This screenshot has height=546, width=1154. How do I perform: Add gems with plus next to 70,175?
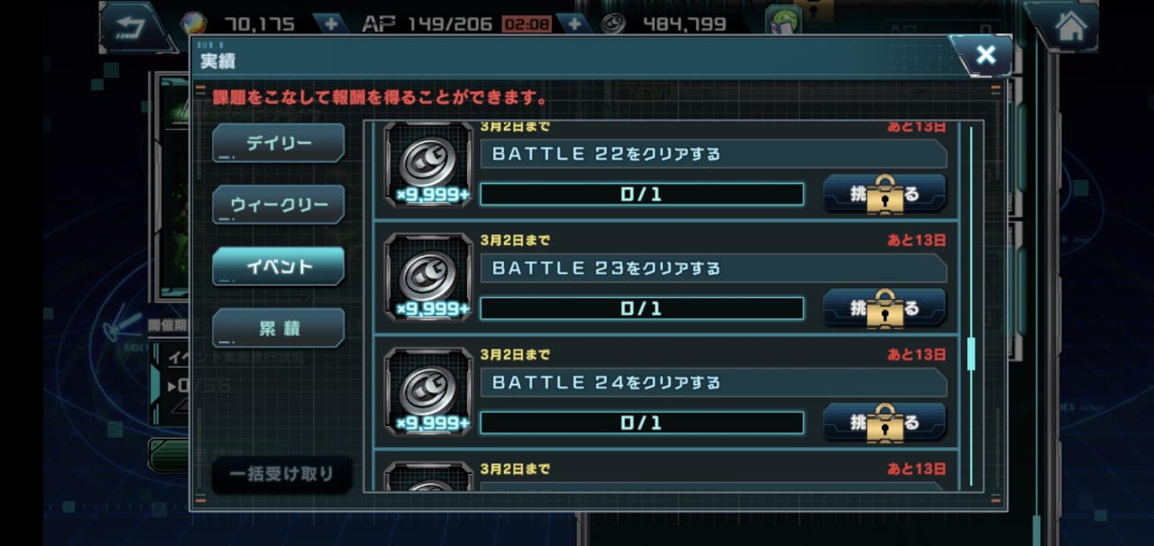(331, 23)
